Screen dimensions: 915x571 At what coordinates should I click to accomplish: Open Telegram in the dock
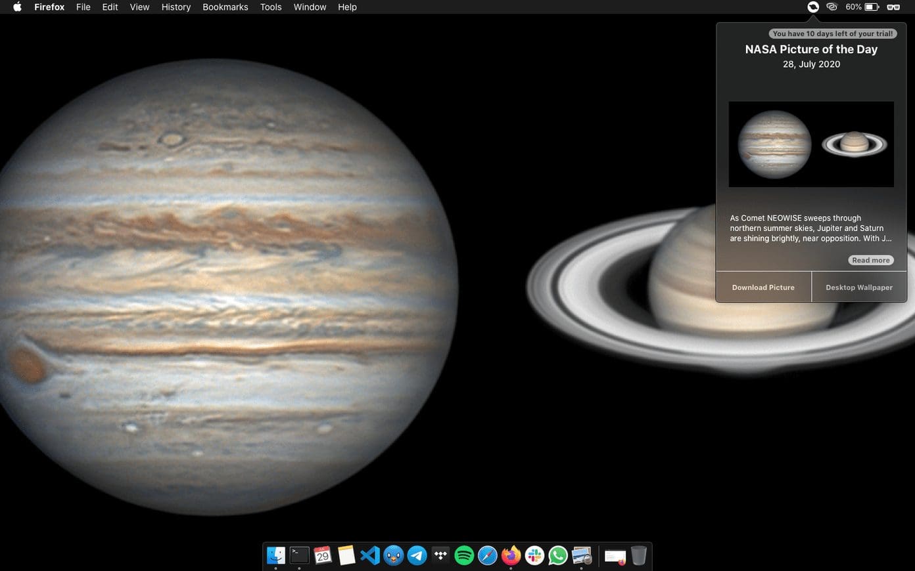[x=417, y=555]
